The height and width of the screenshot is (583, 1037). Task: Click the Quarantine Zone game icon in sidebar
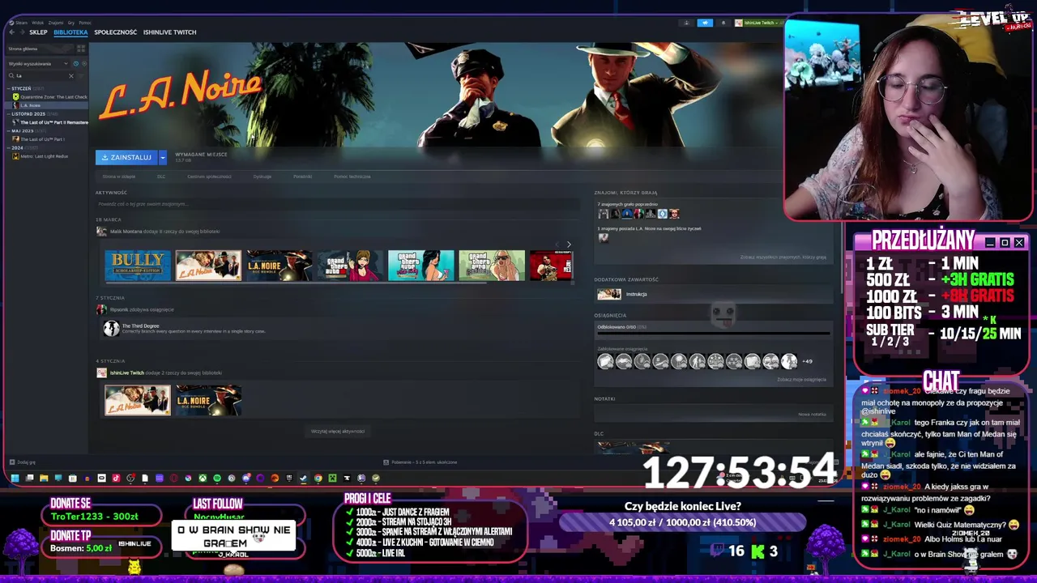[15, 97]
